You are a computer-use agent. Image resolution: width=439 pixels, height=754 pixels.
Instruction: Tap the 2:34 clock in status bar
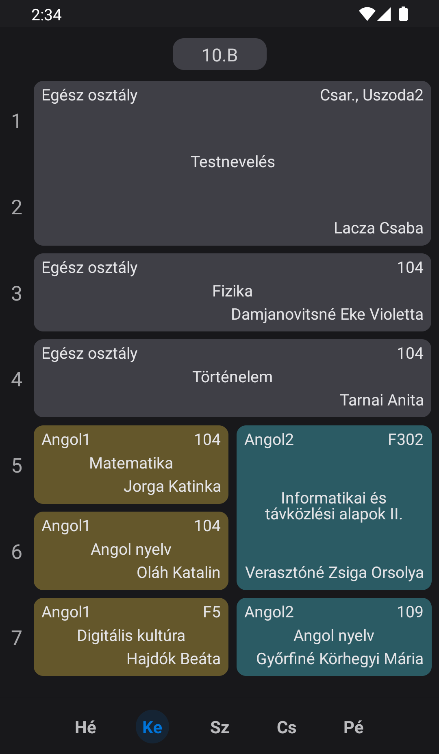[46, 15]
